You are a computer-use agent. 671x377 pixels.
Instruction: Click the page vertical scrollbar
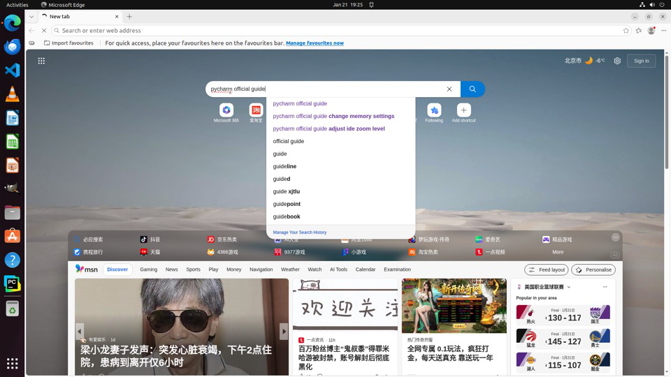[x=666, y=111]
